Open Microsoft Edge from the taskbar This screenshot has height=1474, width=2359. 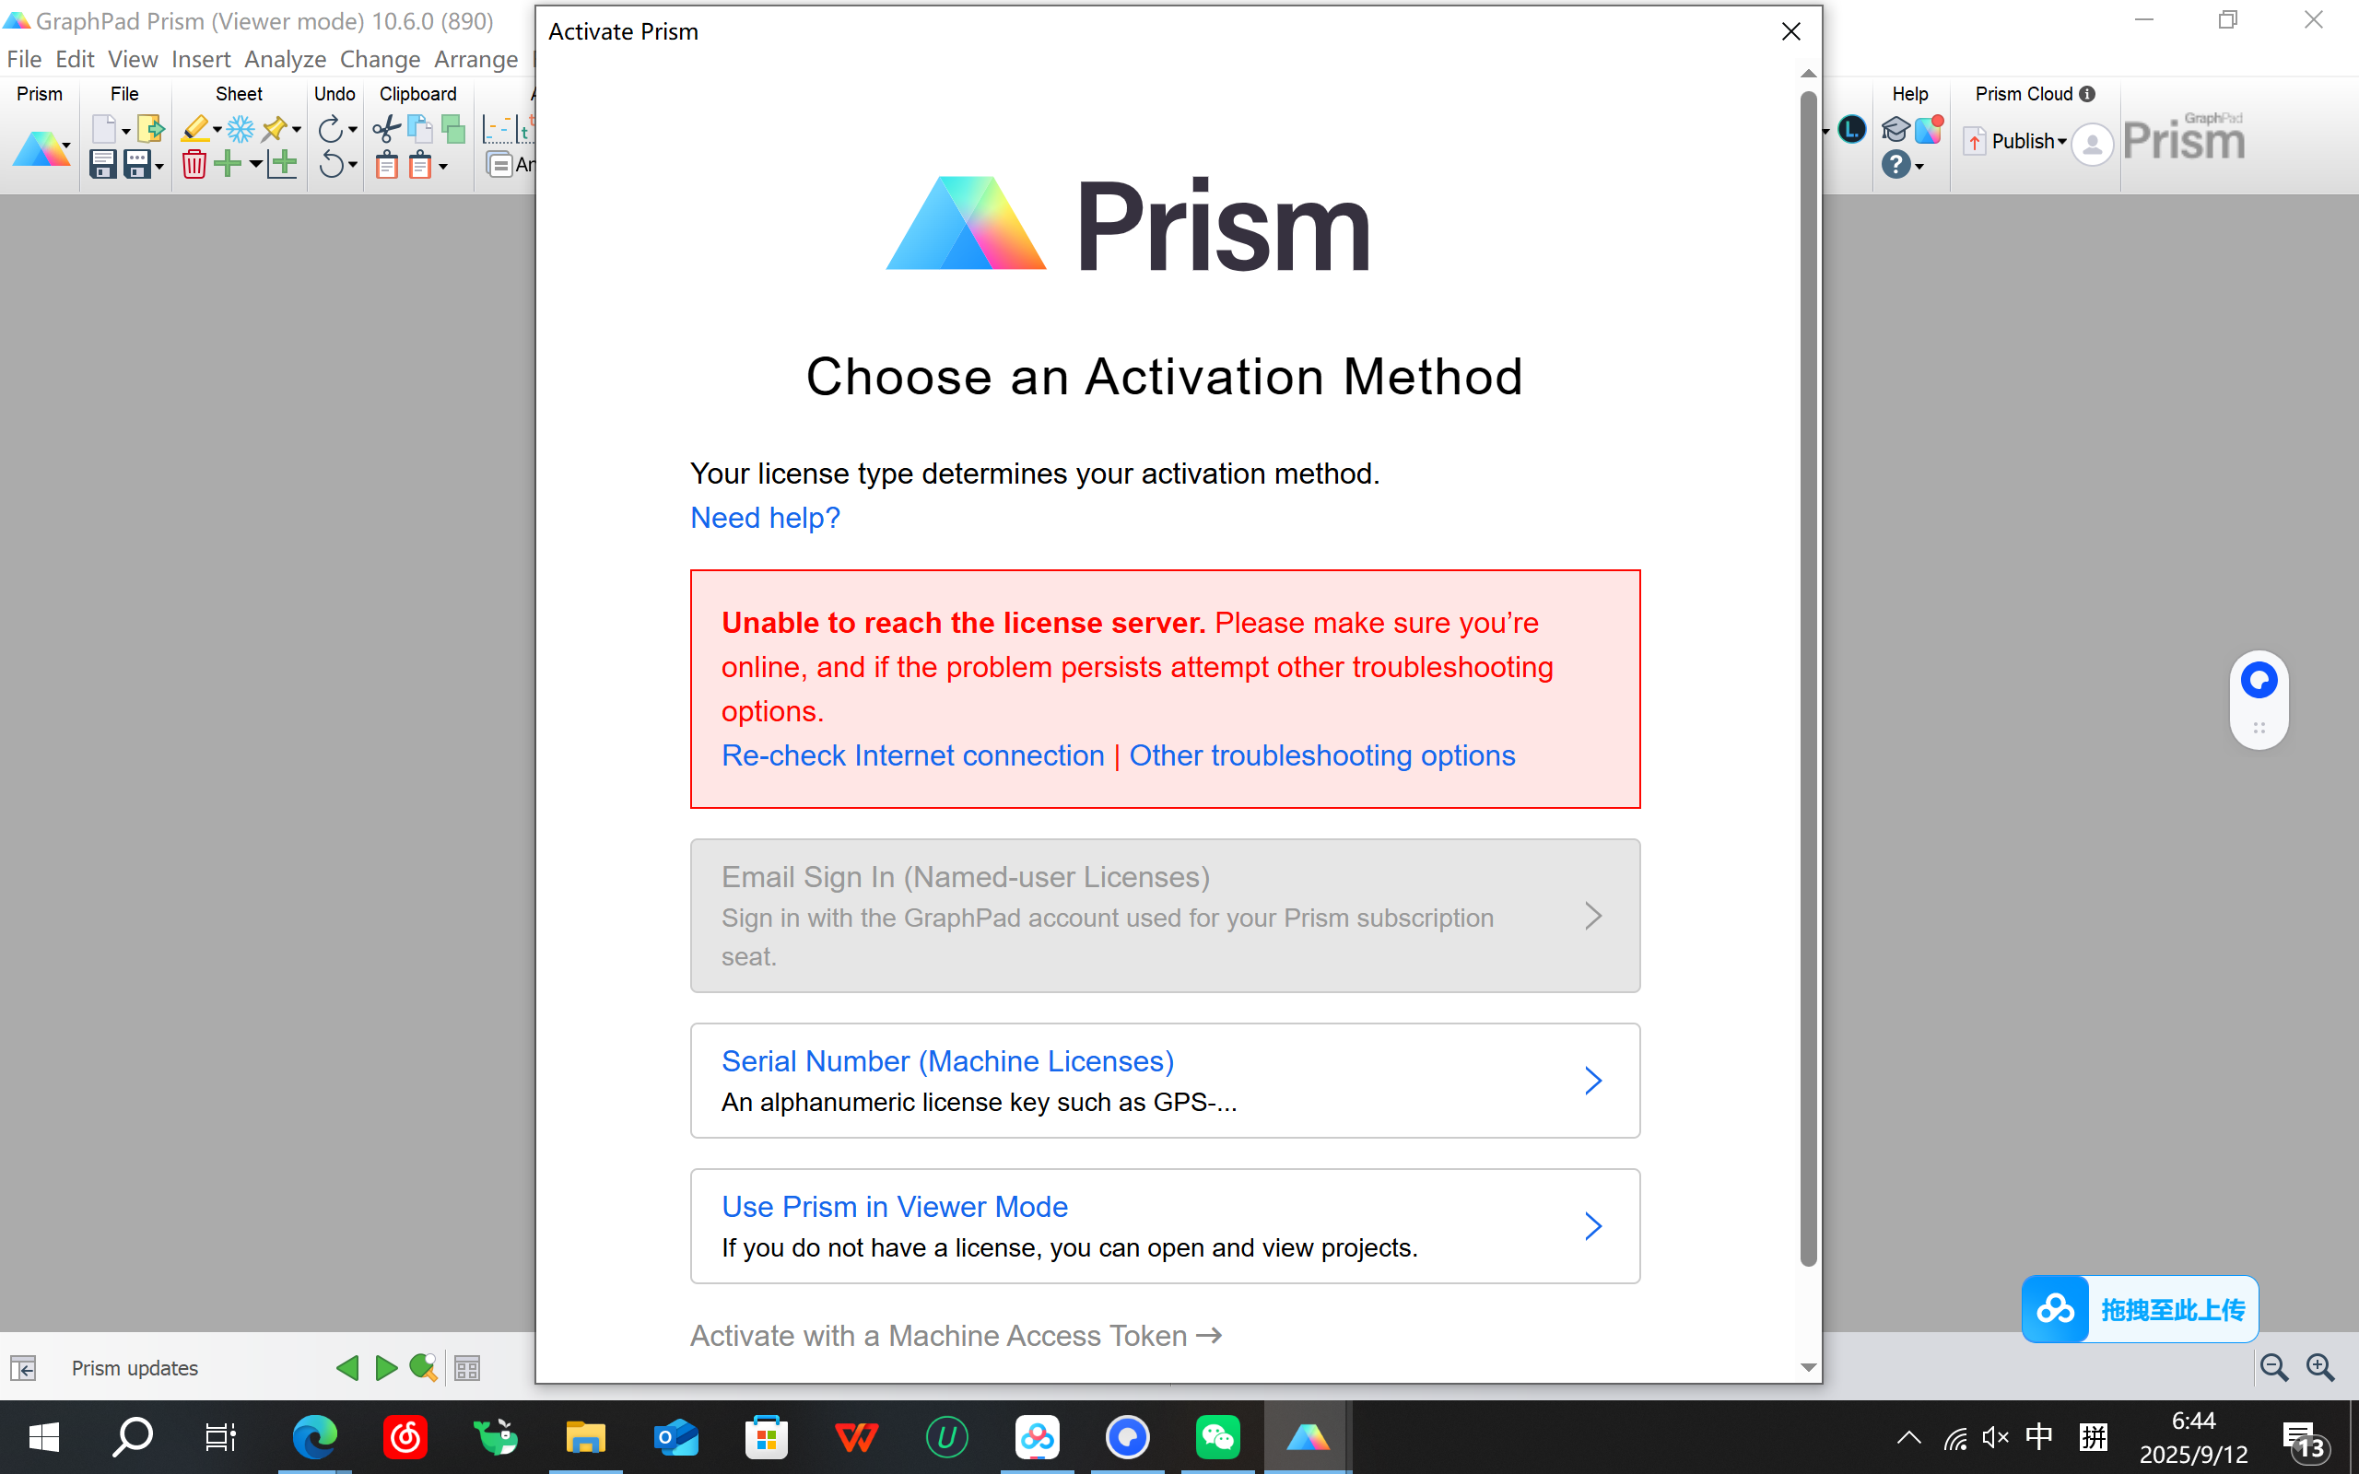(314, 1437)
